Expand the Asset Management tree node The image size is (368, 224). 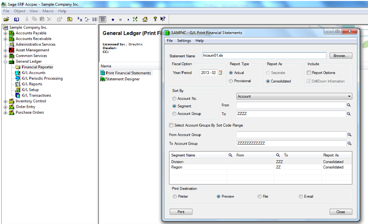tap(5, 50)
